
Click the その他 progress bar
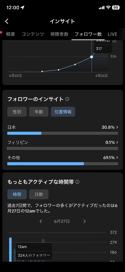click(x=63, y=164)
